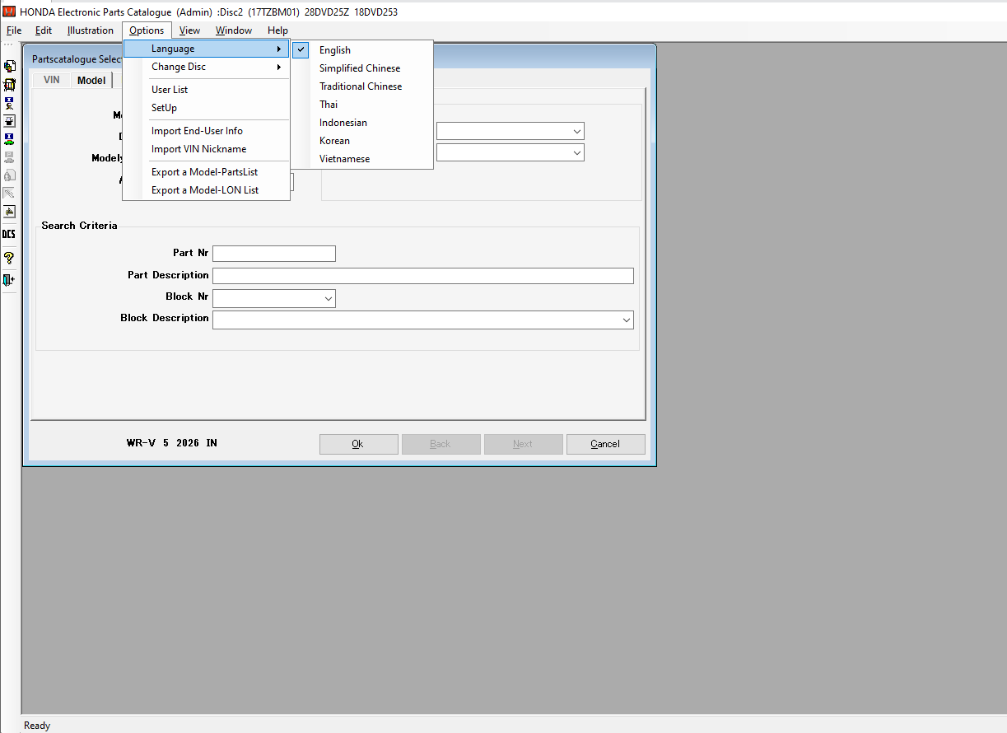Screen dimensions: 1007x733
Task: Switch language to Thai
Action: 361,105
